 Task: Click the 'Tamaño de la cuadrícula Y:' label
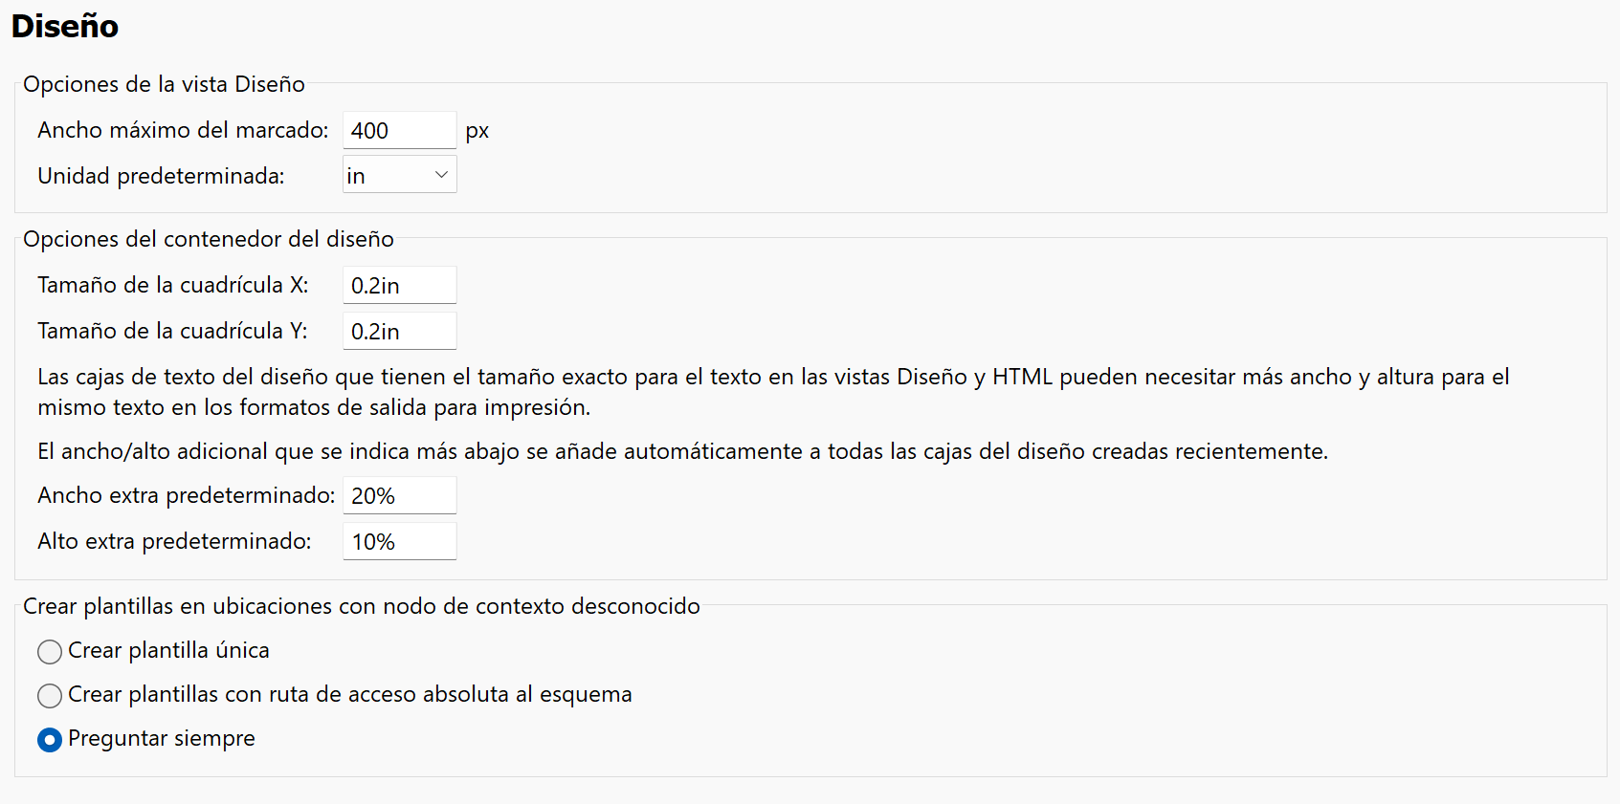pos(173,331)
